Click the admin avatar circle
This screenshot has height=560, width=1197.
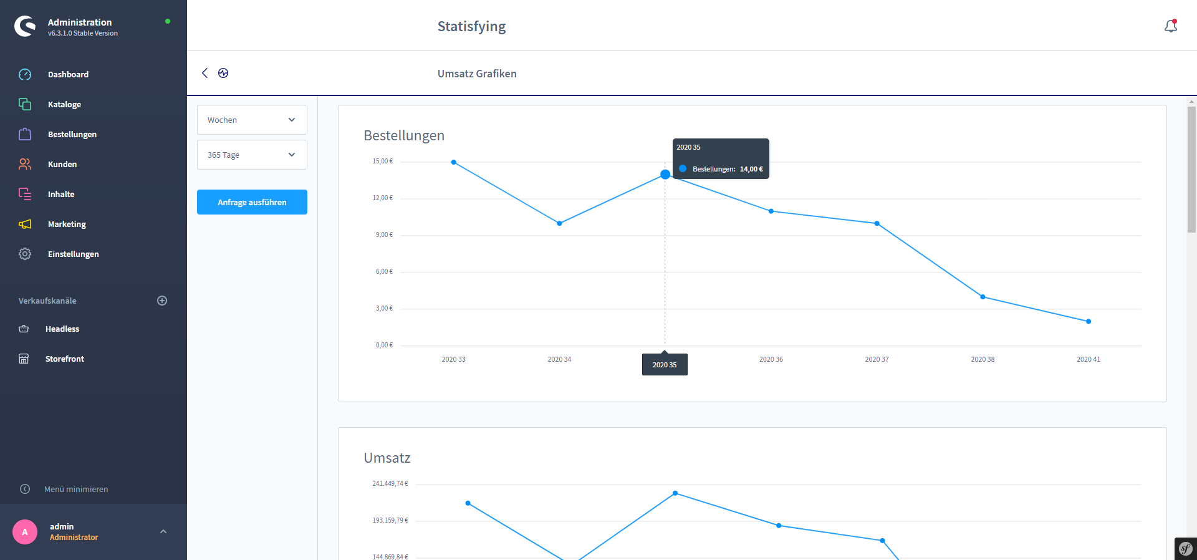point(25,532)
